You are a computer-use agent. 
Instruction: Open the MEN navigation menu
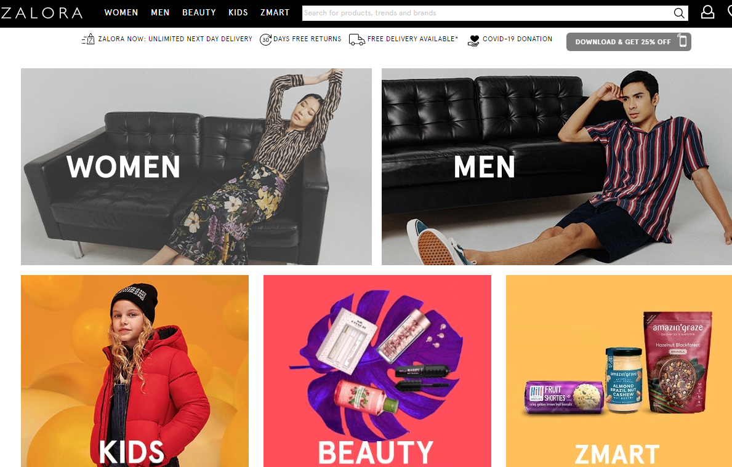tap(160, 12)
